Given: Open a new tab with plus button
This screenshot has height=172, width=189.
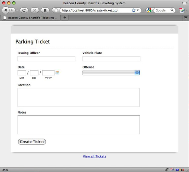Looking at the screenshot, I should click(x=65, y=18).
